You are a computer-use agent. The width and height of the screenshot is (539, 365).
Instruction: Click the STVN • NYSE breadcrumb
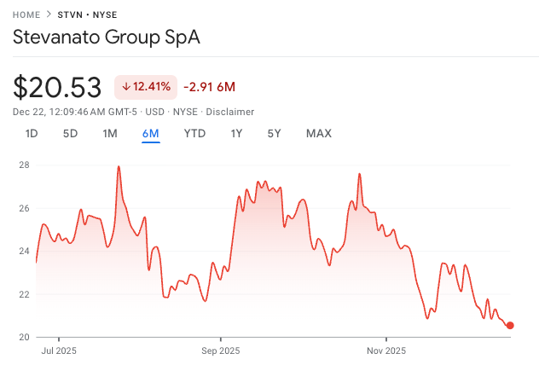tap(87, 14)
